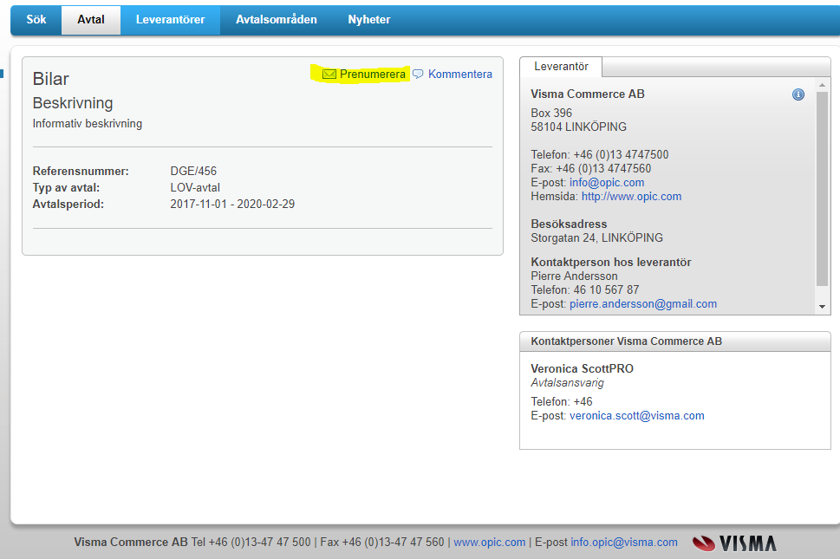The image size is (840, 559).
Task: Click the supplier panel scroll-down arrow
Action: click(822, 307)
